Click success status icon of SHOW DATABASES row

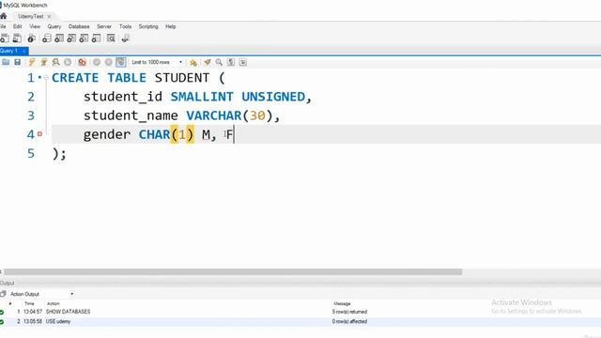coord(2,312)
